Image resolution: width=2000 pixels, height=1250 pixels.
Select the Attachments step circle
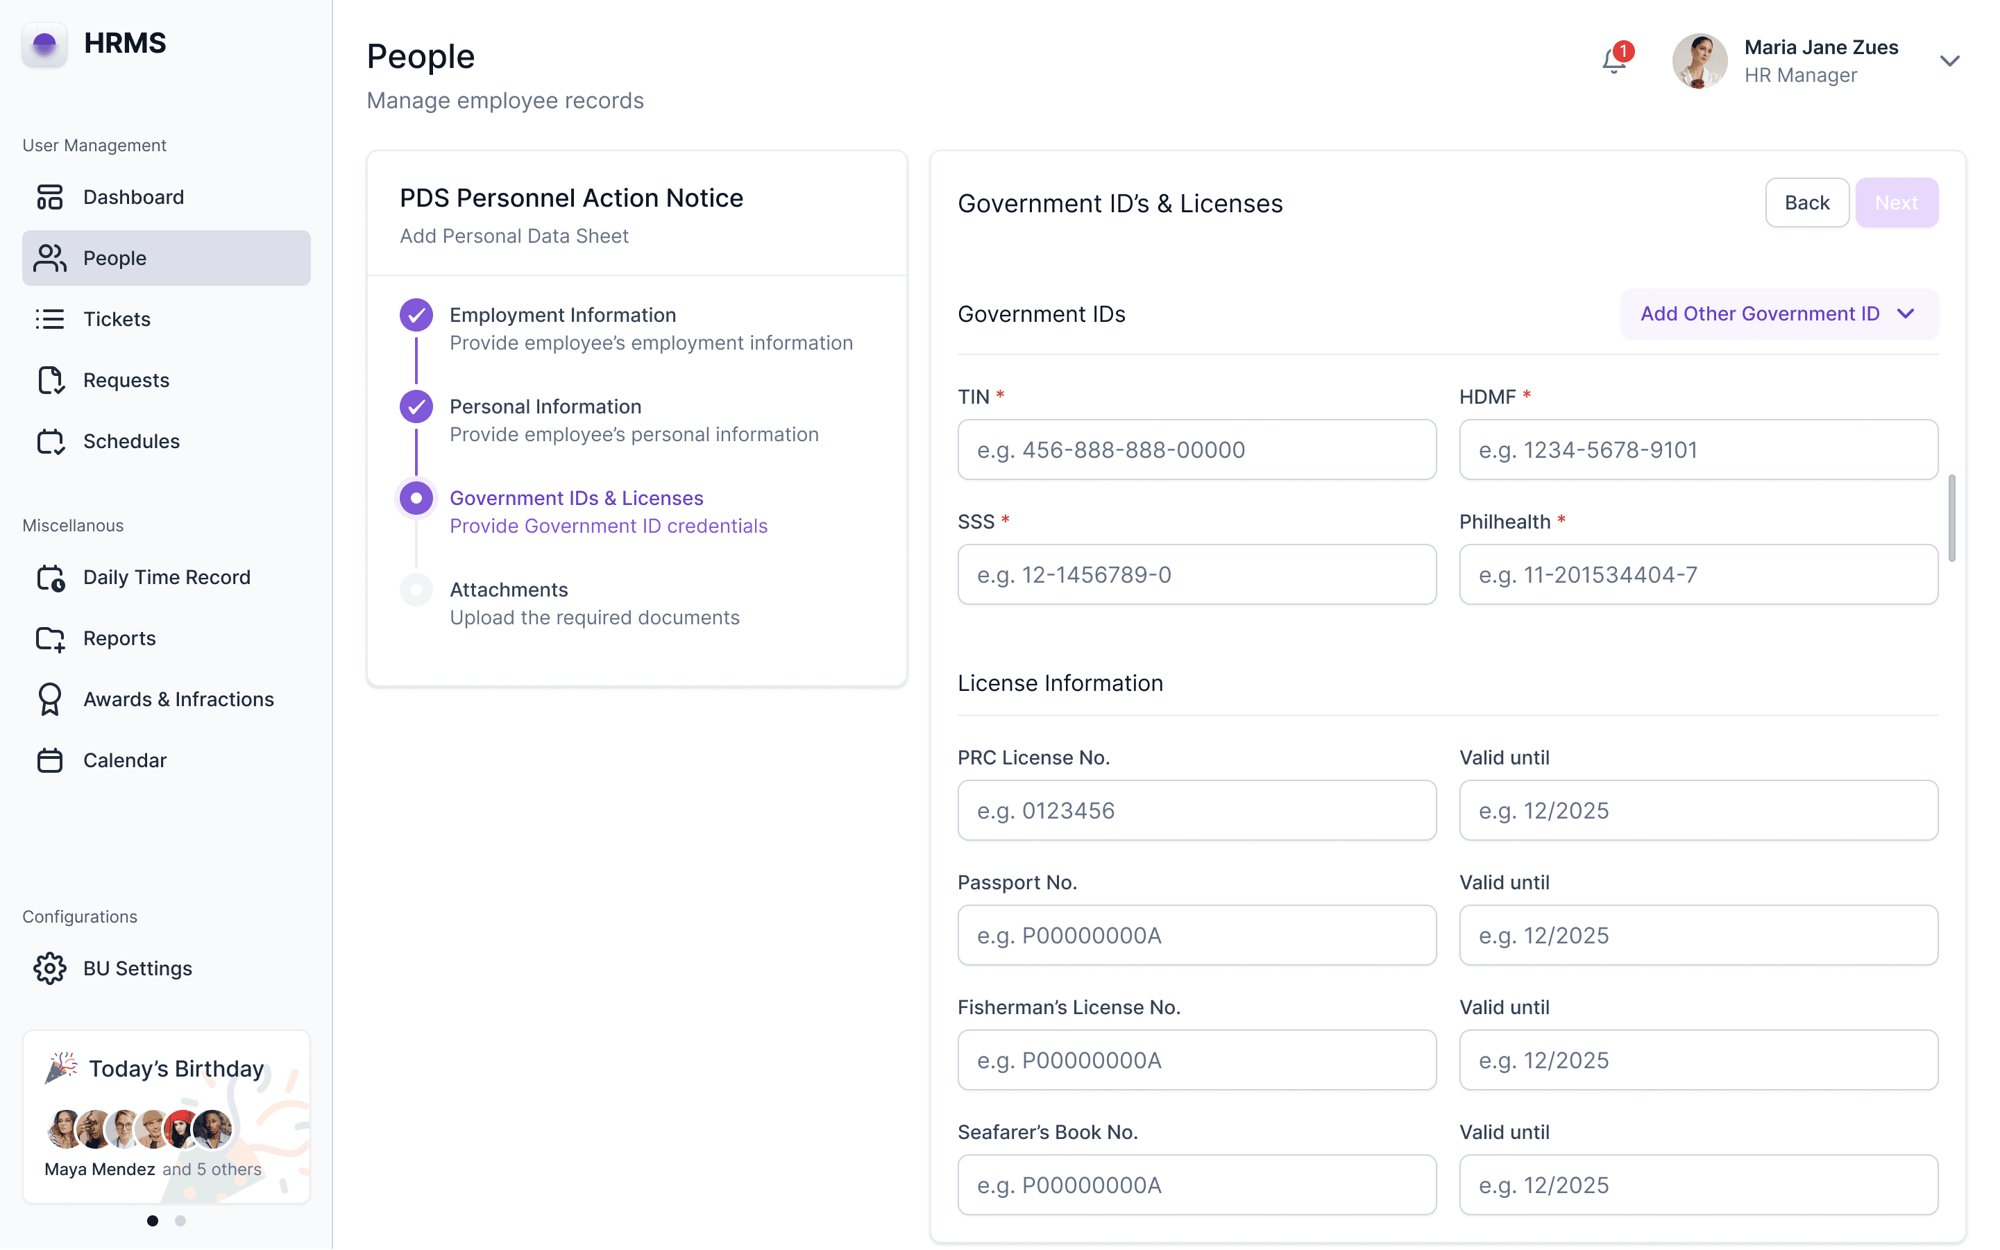(416, 590)
